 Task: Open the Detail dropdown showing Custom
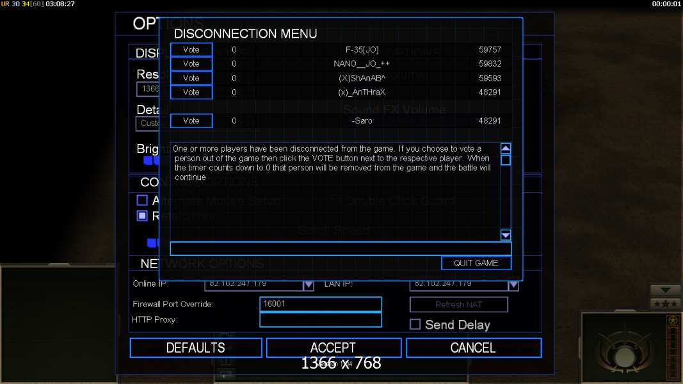click(148, 124)
